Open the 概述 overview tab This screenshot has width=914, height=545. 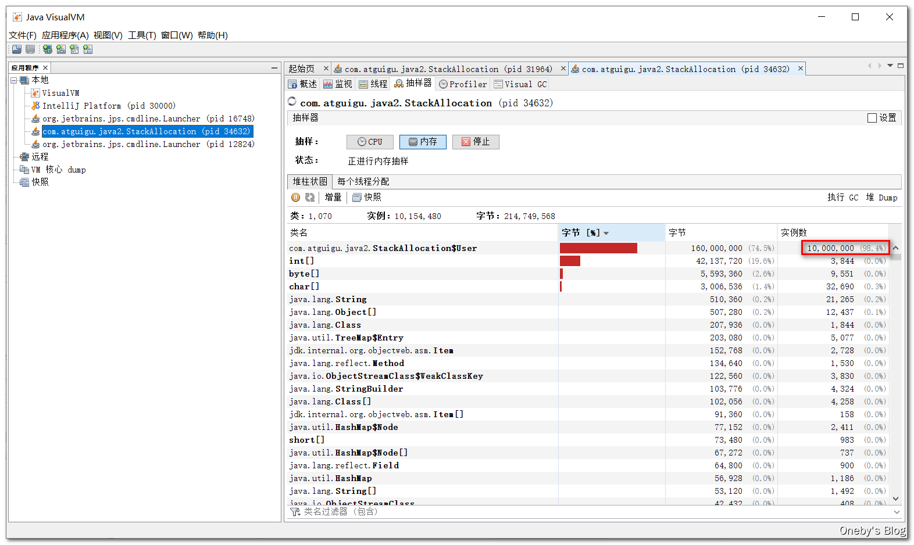click(302, 84)
